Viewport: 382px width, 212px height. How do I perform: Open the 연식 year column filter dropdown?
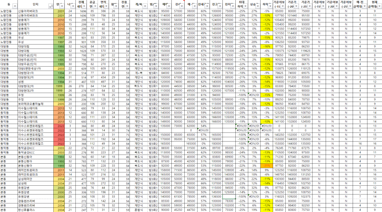62,6
